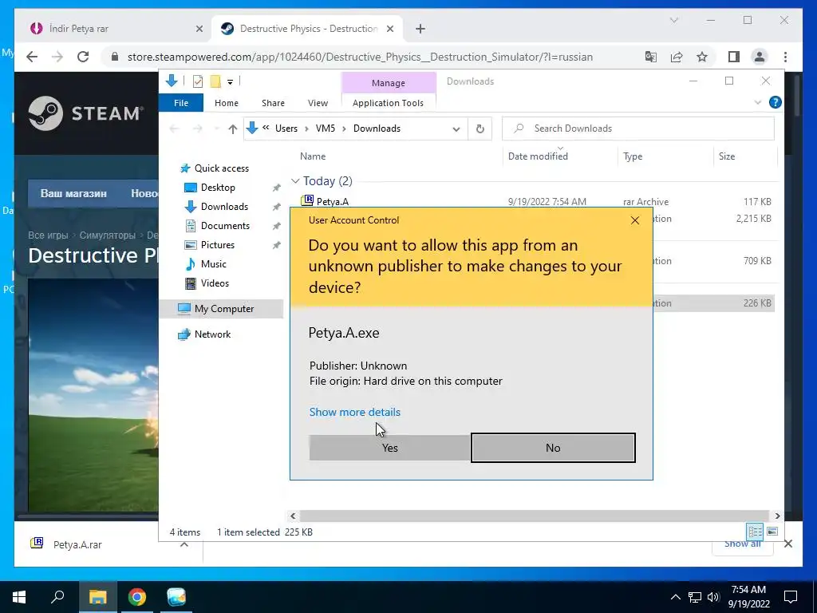
Task: Switch to the View ribbon tab
Action: [x=318, y=103]
